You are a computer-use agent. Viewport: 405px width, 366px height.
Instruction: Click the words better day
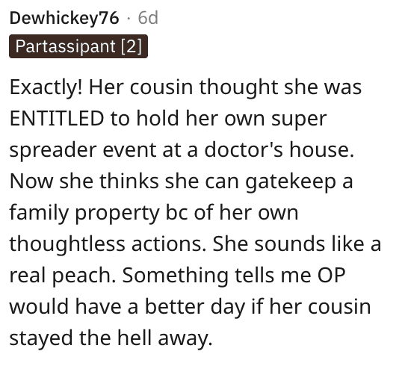coord(195,307)
